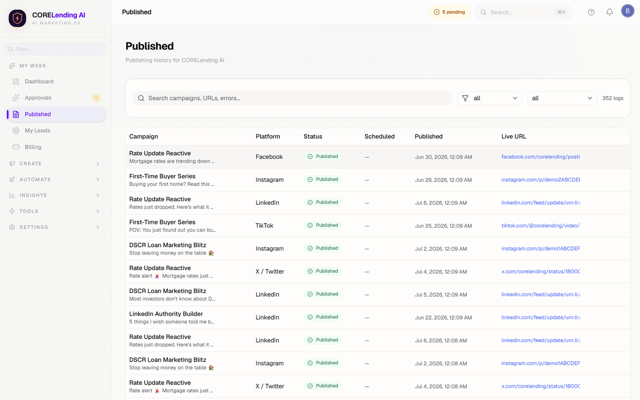Open the second 'all' dropdown near logs count
Viewport: 640px width, 400px height.
tap(562, 98)
